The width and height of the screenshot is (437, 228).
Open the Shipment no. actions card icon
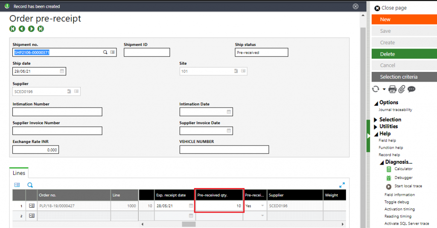pyautogui.click(x=112, y=52)
